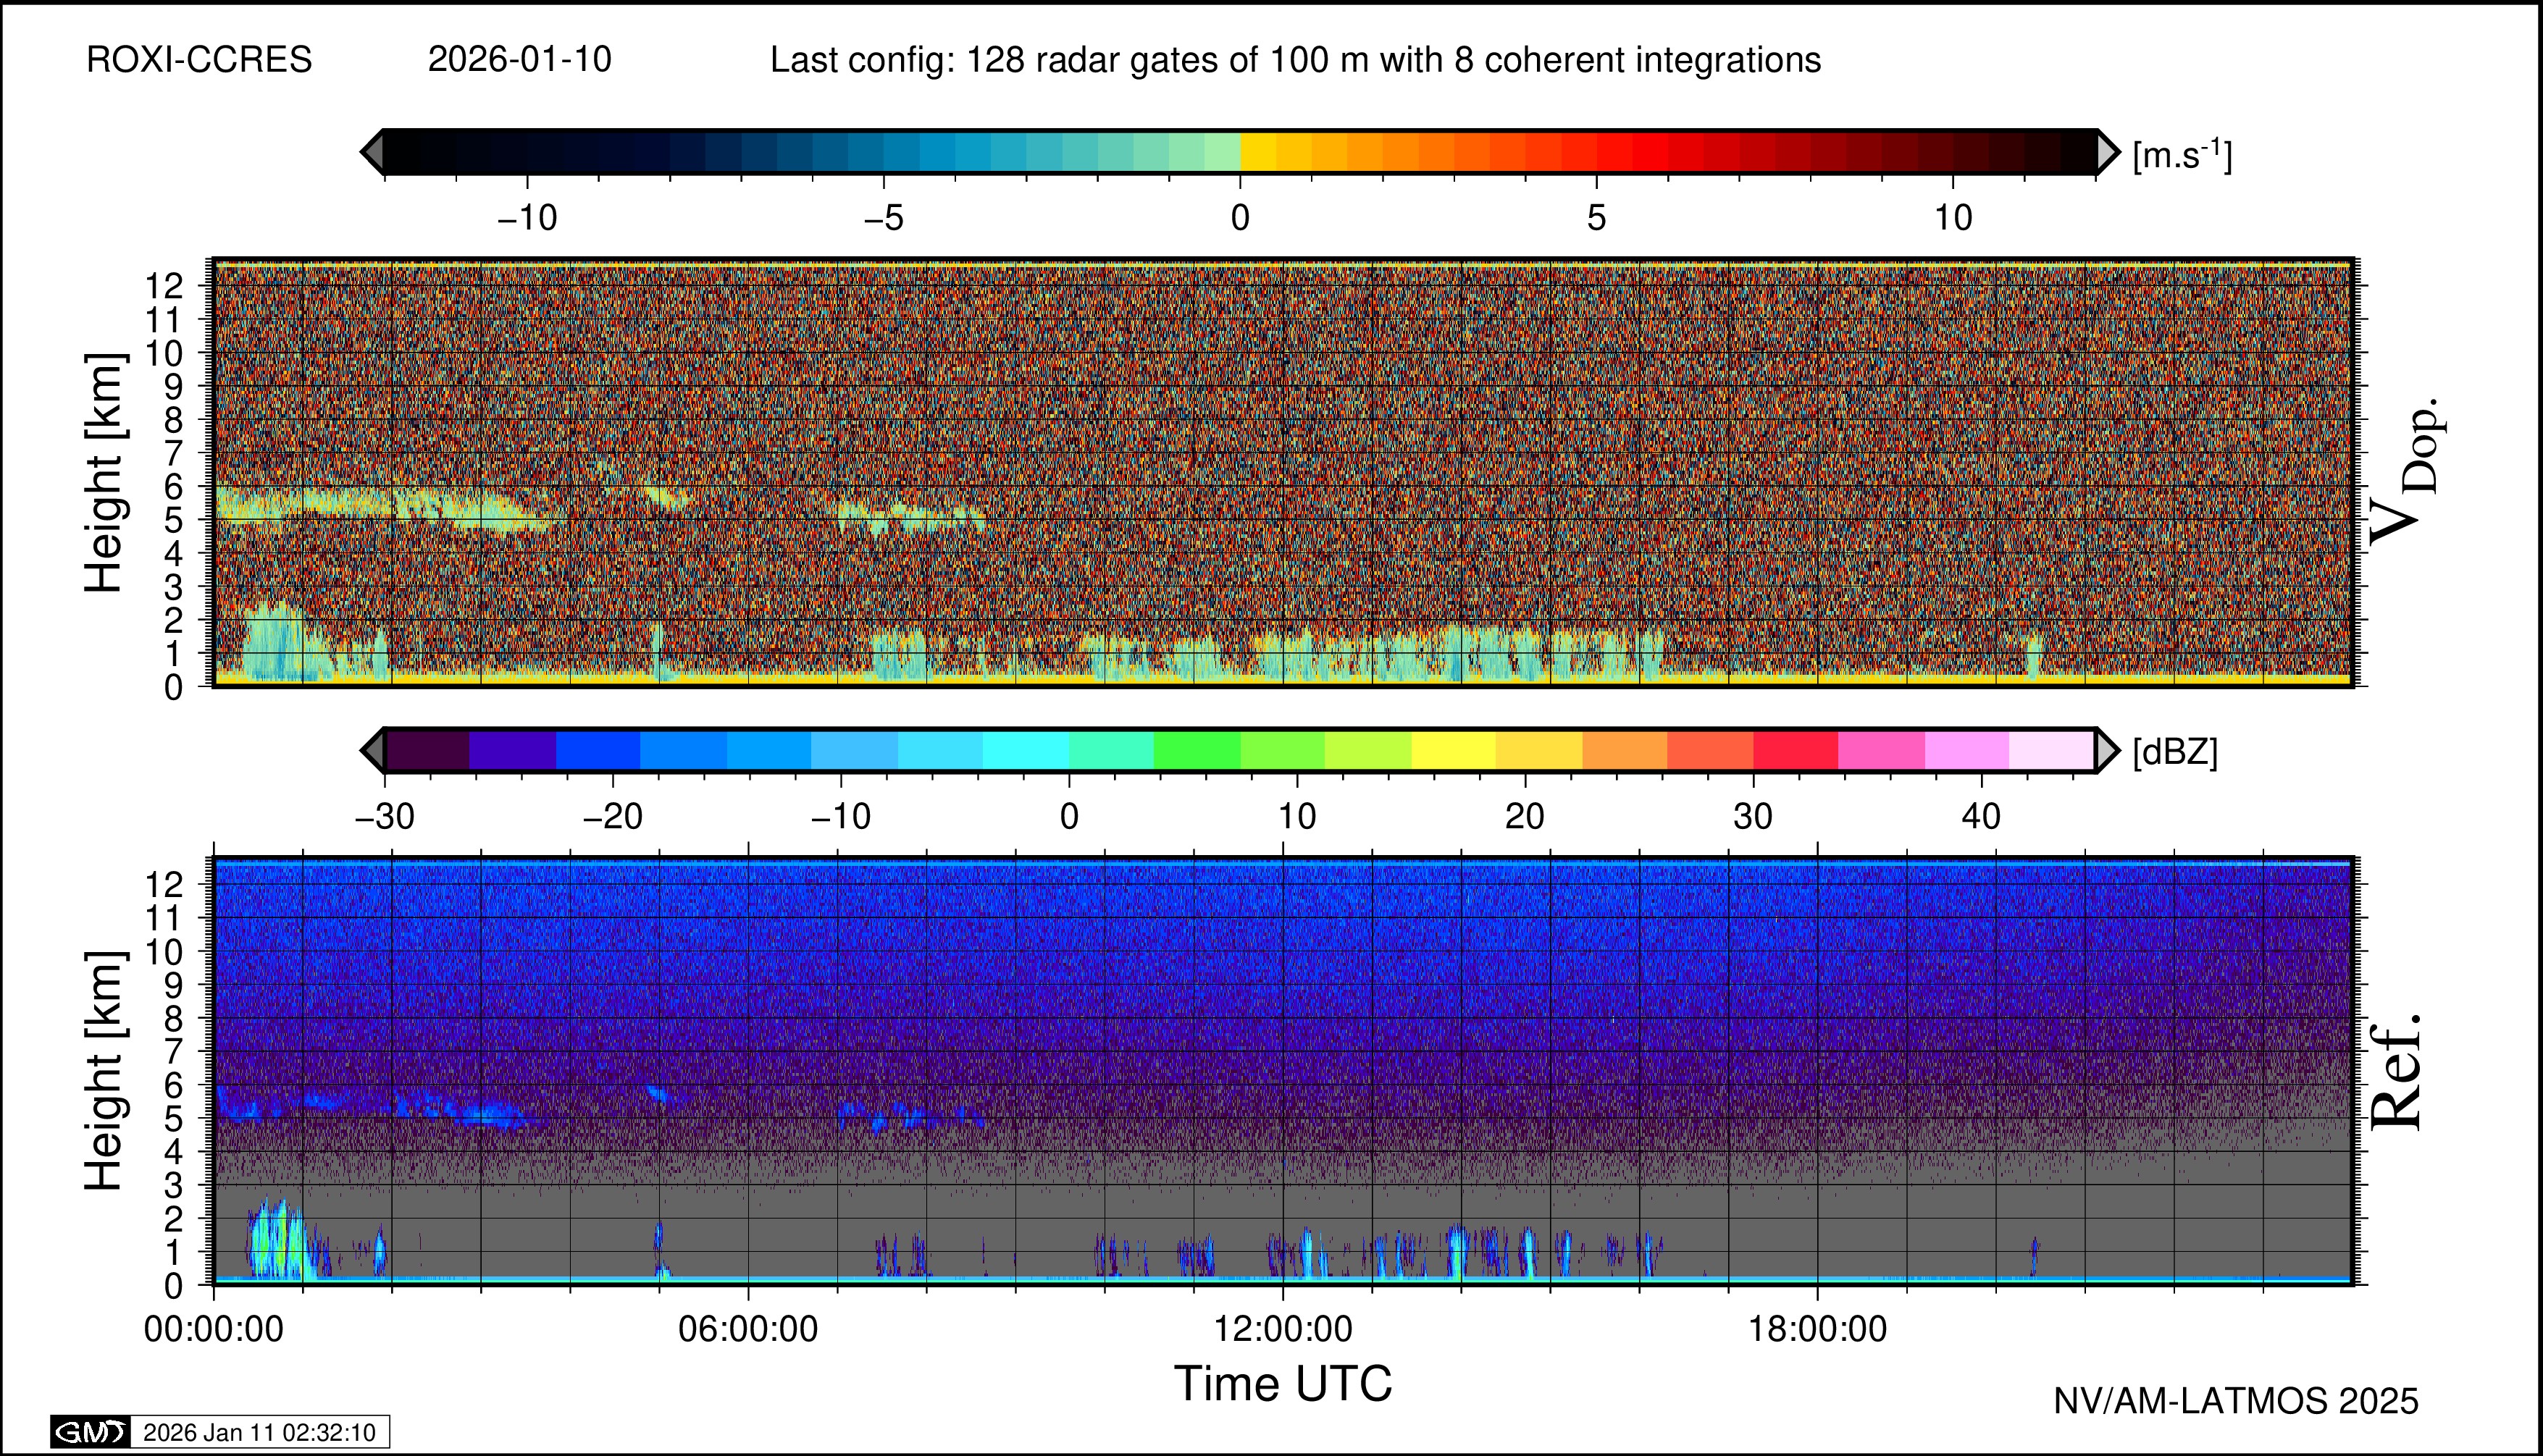Click the GMT logo icon
Screen dimensions: 2543x1456
90,1432
